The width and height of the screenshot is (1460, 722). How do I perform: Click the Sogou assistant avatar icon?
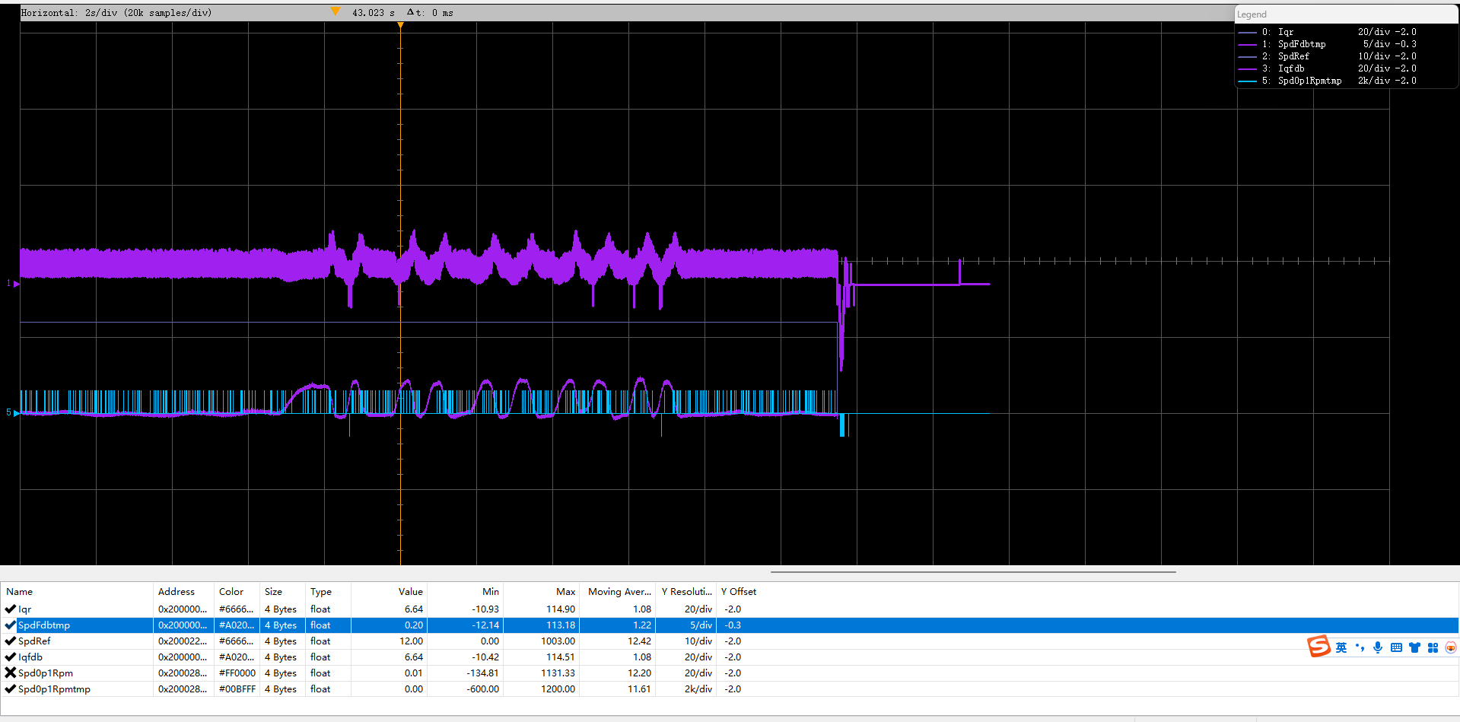[x=1451, y=647]
